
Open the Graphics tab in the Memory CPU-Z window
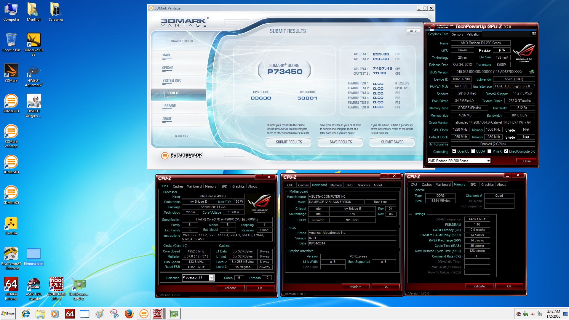point(487,185)
